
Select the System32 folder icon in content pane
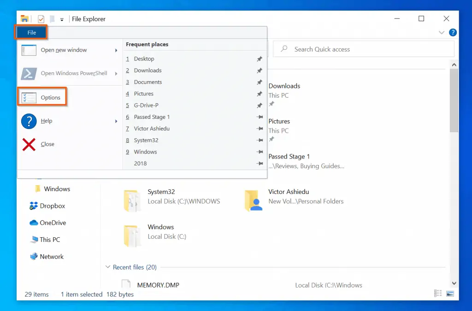coord(132,200)
